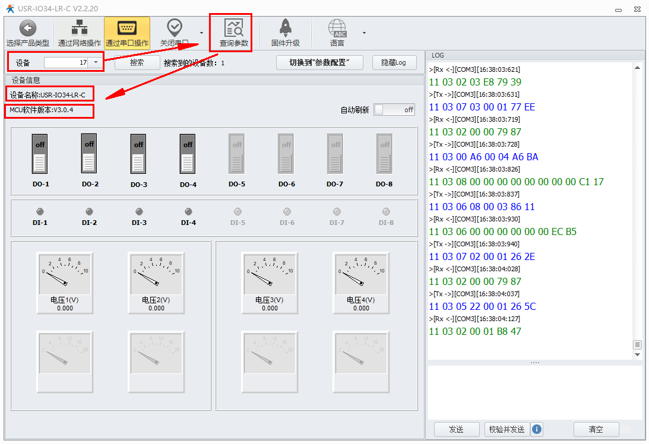Open the dropdown arrow next to 语言

[364, 33]
